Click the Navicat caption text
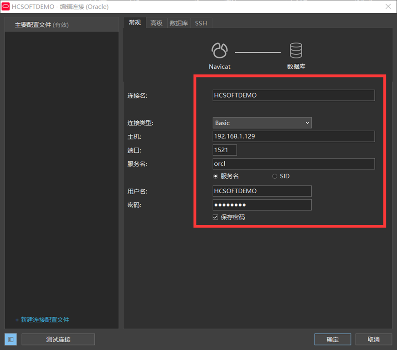 (220, 67)
